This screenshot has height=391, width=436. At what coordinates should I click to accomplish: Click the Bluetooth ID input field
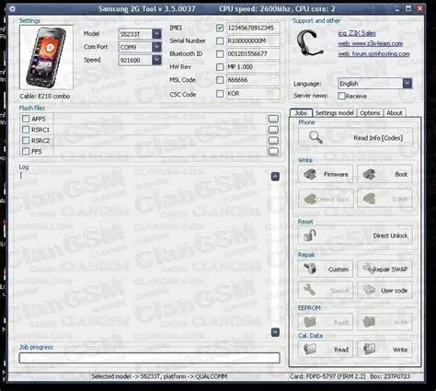[x=253, y=54]
